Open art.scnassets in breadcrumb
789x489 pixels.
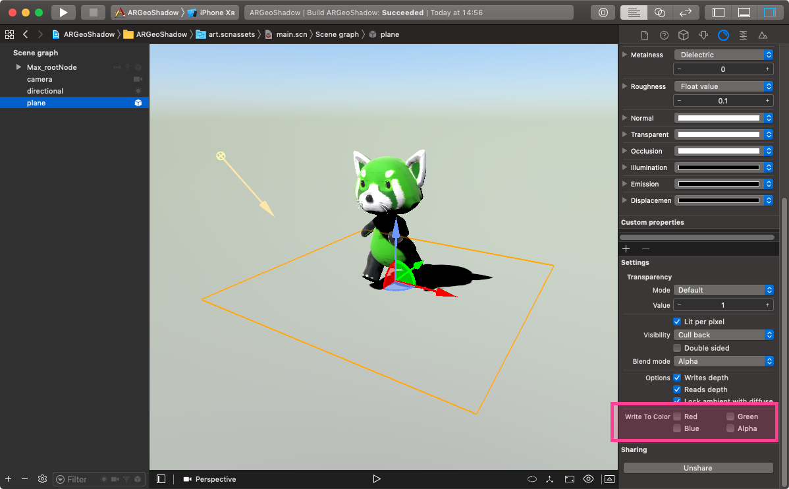point(225,34)
